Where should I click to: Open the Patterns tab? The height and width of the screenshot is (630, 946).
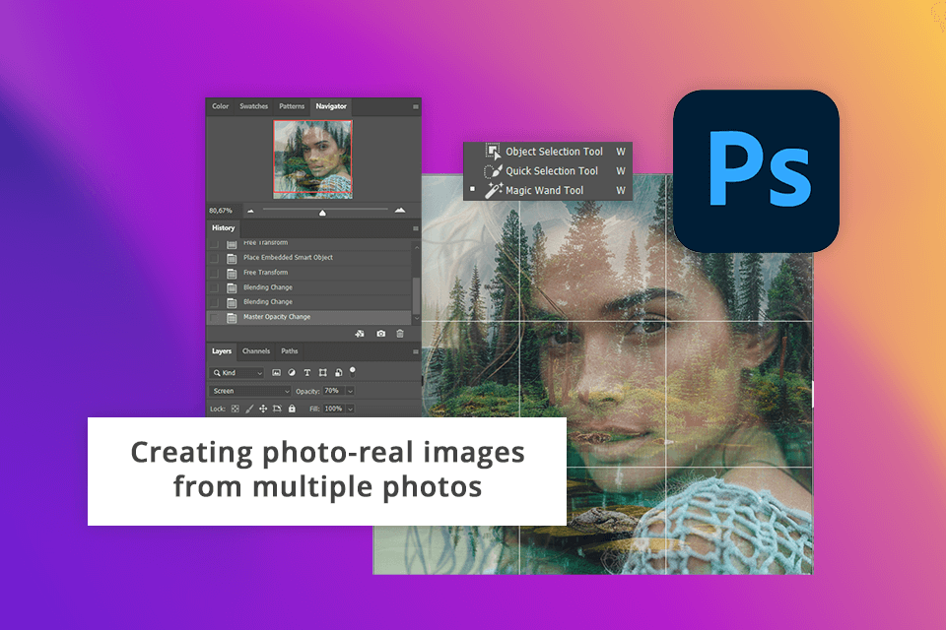[292, 106]
